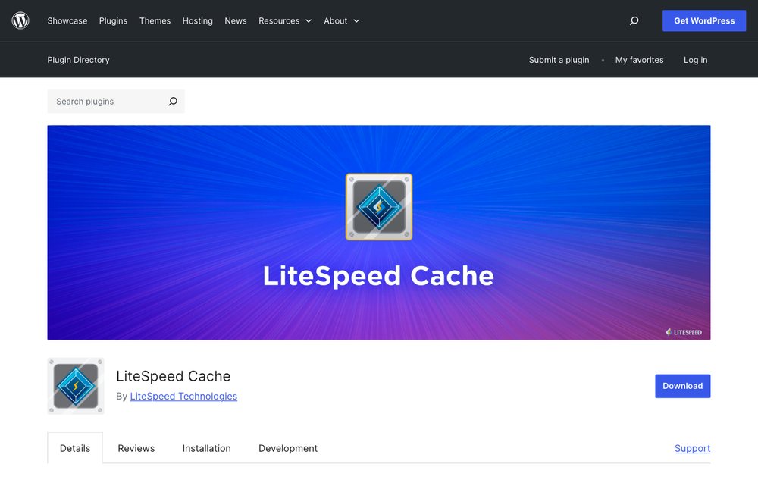Click Submit a plugin link
The height and width of the screenshot is (486, 758).
point(559,60)
